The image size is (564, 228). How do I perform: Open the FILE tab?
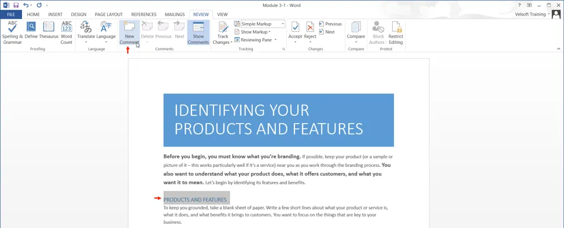pos(11,14)
